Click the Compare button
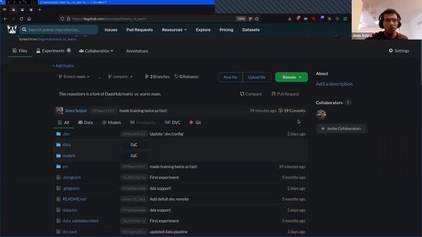 251,93
